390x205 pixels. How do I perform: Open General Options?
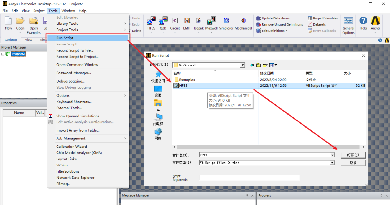[348, 25]
